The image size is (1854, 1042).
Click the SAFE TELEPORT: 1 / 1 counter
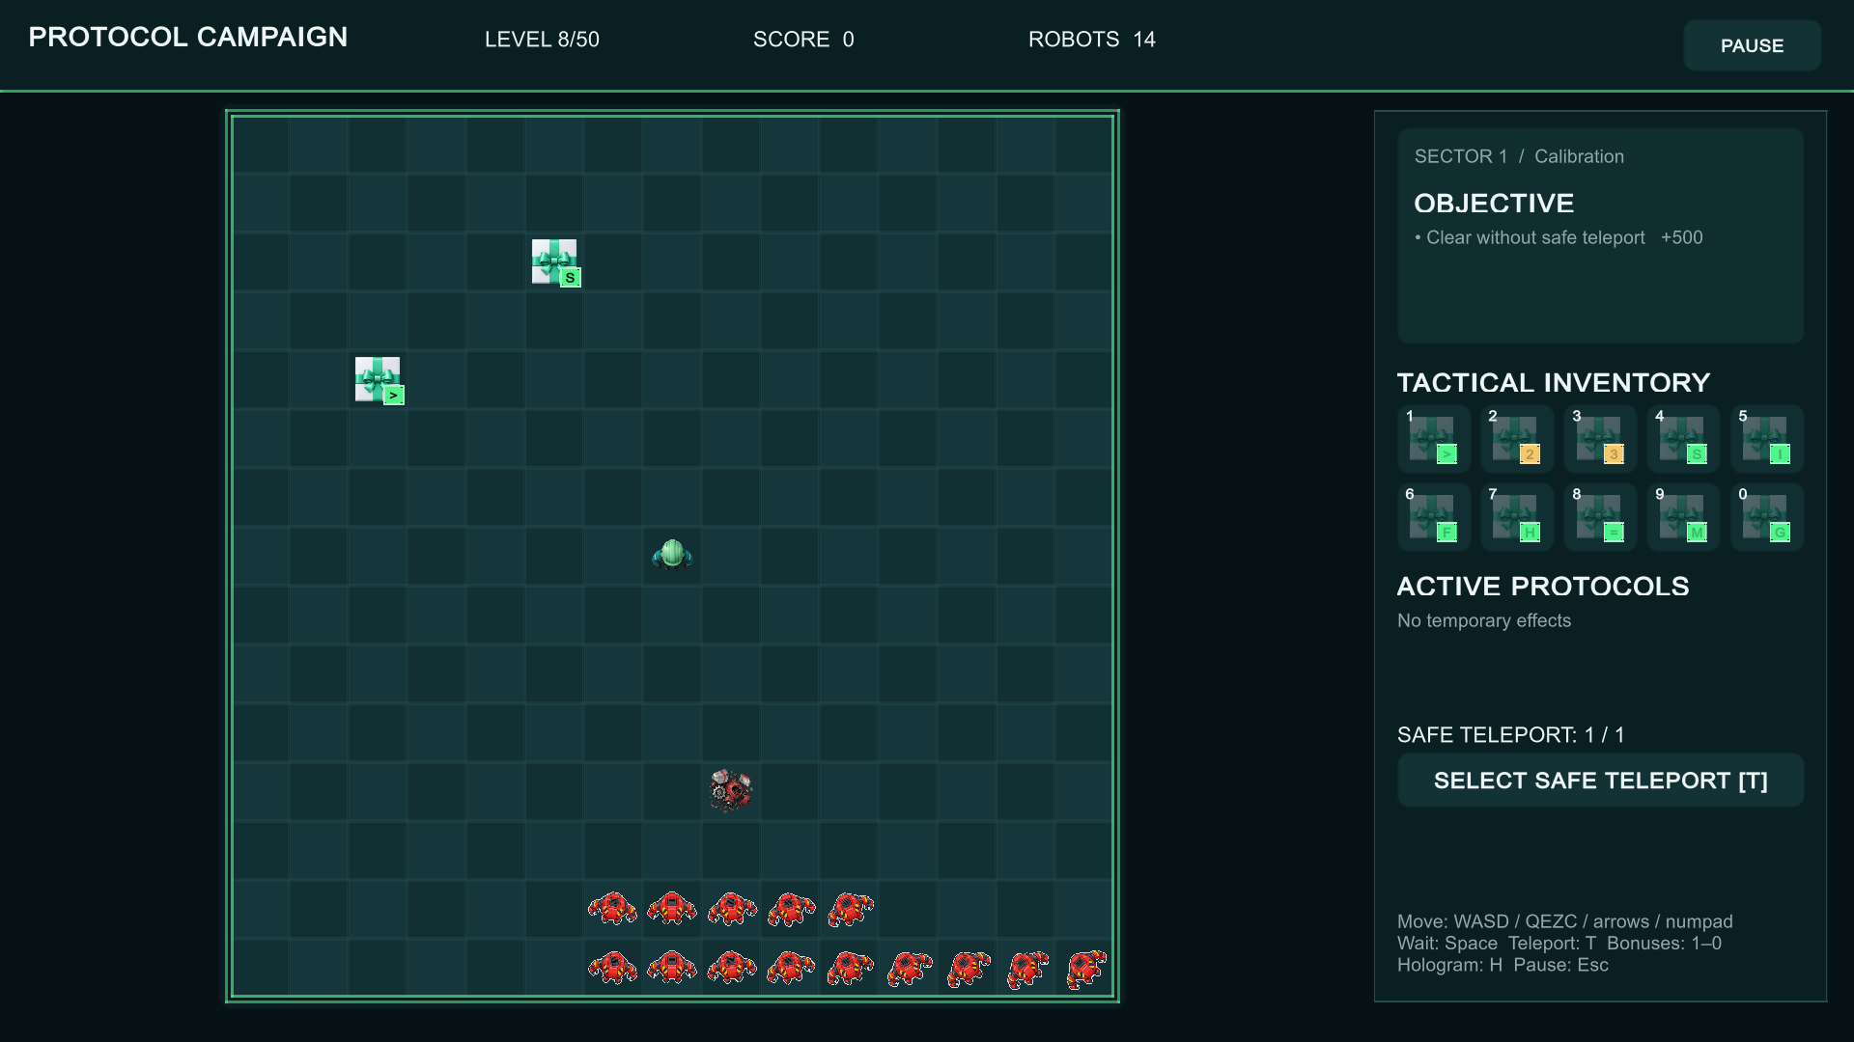point(1510,735)
